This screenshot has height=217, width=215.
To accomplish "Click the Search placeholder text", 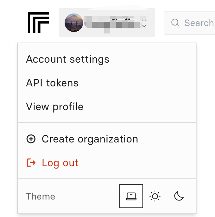I will (199, 23).
